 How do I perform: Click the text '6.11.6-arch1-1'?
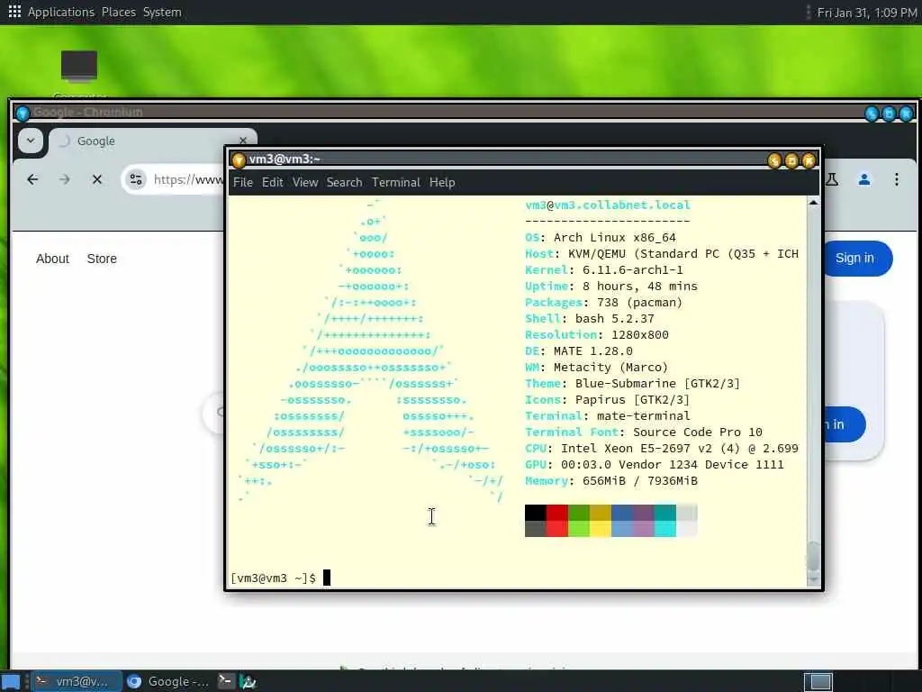(633, 270)
